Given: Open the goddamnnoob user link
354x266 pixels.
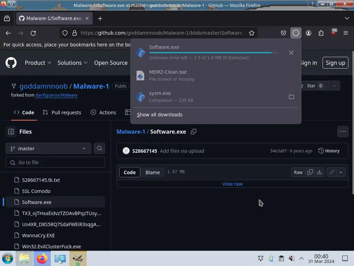Looking at the screenshot, I should (x=43, y=86).
